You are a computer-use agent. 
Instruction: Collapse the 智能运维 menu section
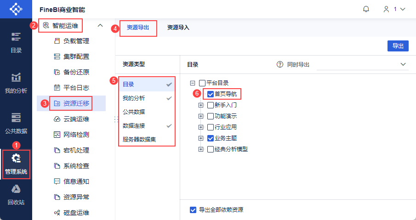(100, 26)
